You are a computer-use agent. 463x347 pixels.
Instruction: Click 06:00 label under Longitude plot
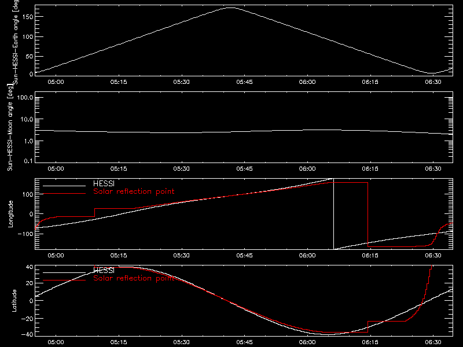[x=307, y=256]
